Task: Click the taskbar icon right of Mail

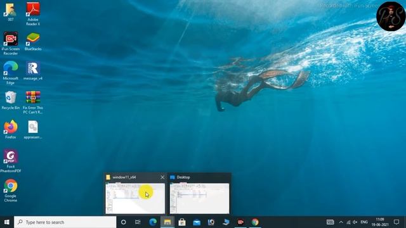Action: click(x=211, y=222)
